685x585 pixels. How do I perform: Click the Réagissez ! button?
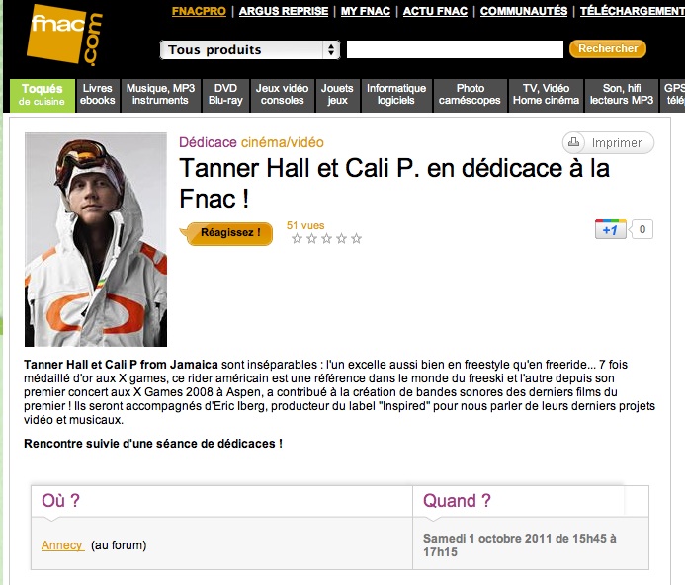click(x=227, y=233)
